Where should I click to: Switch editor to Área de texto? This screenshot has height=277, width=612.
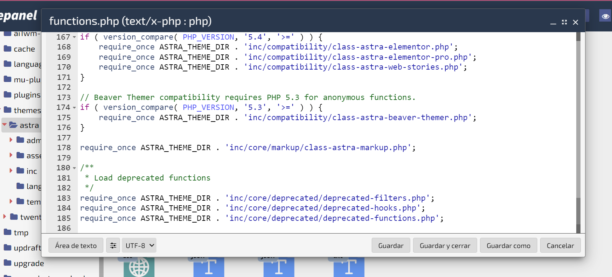point(76,246)
